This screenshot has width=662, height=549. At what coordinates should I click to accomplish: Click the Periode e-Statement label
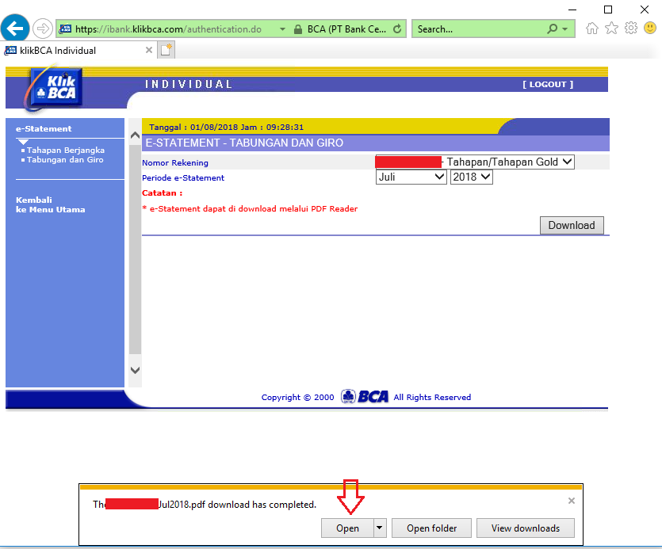[183, 178]
